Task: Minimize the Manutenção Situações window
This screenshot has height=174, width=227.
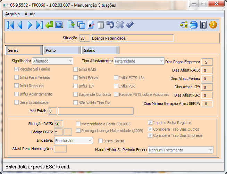Action: pyautogui.click(x=194, y=4)
